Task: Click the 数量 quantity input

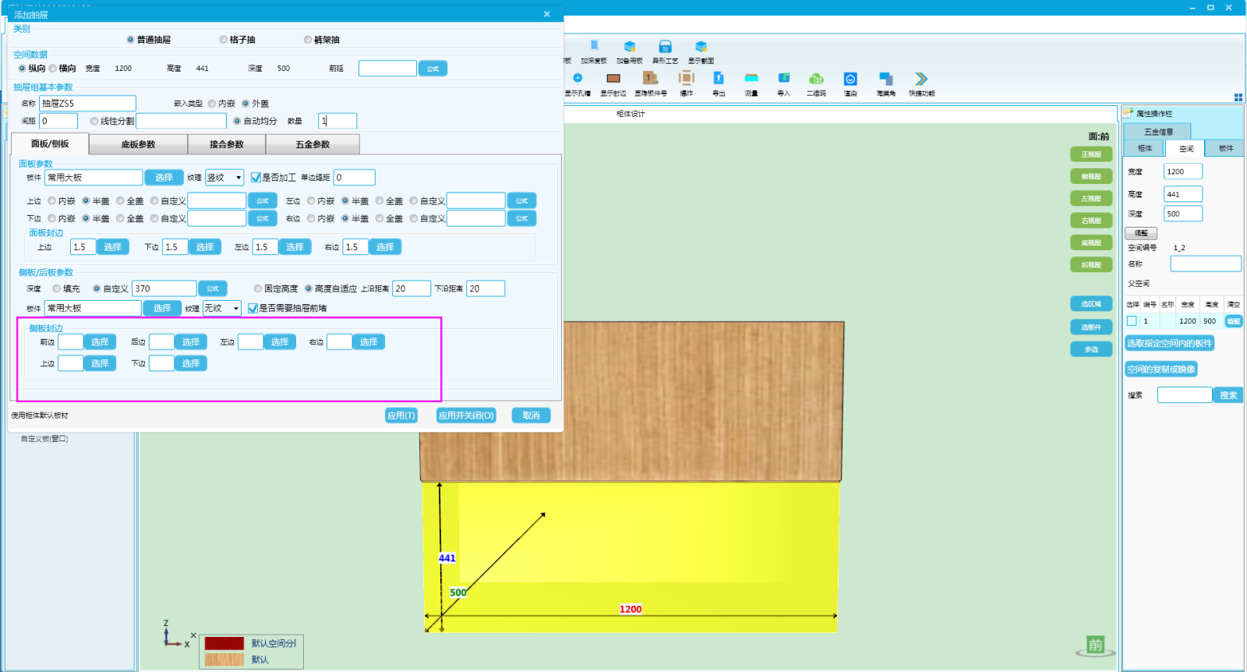Action: (x=337, y=121)
